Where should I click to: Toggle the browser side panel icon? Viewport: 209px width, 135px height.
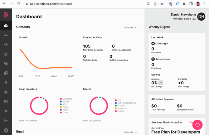click(191, 4)
